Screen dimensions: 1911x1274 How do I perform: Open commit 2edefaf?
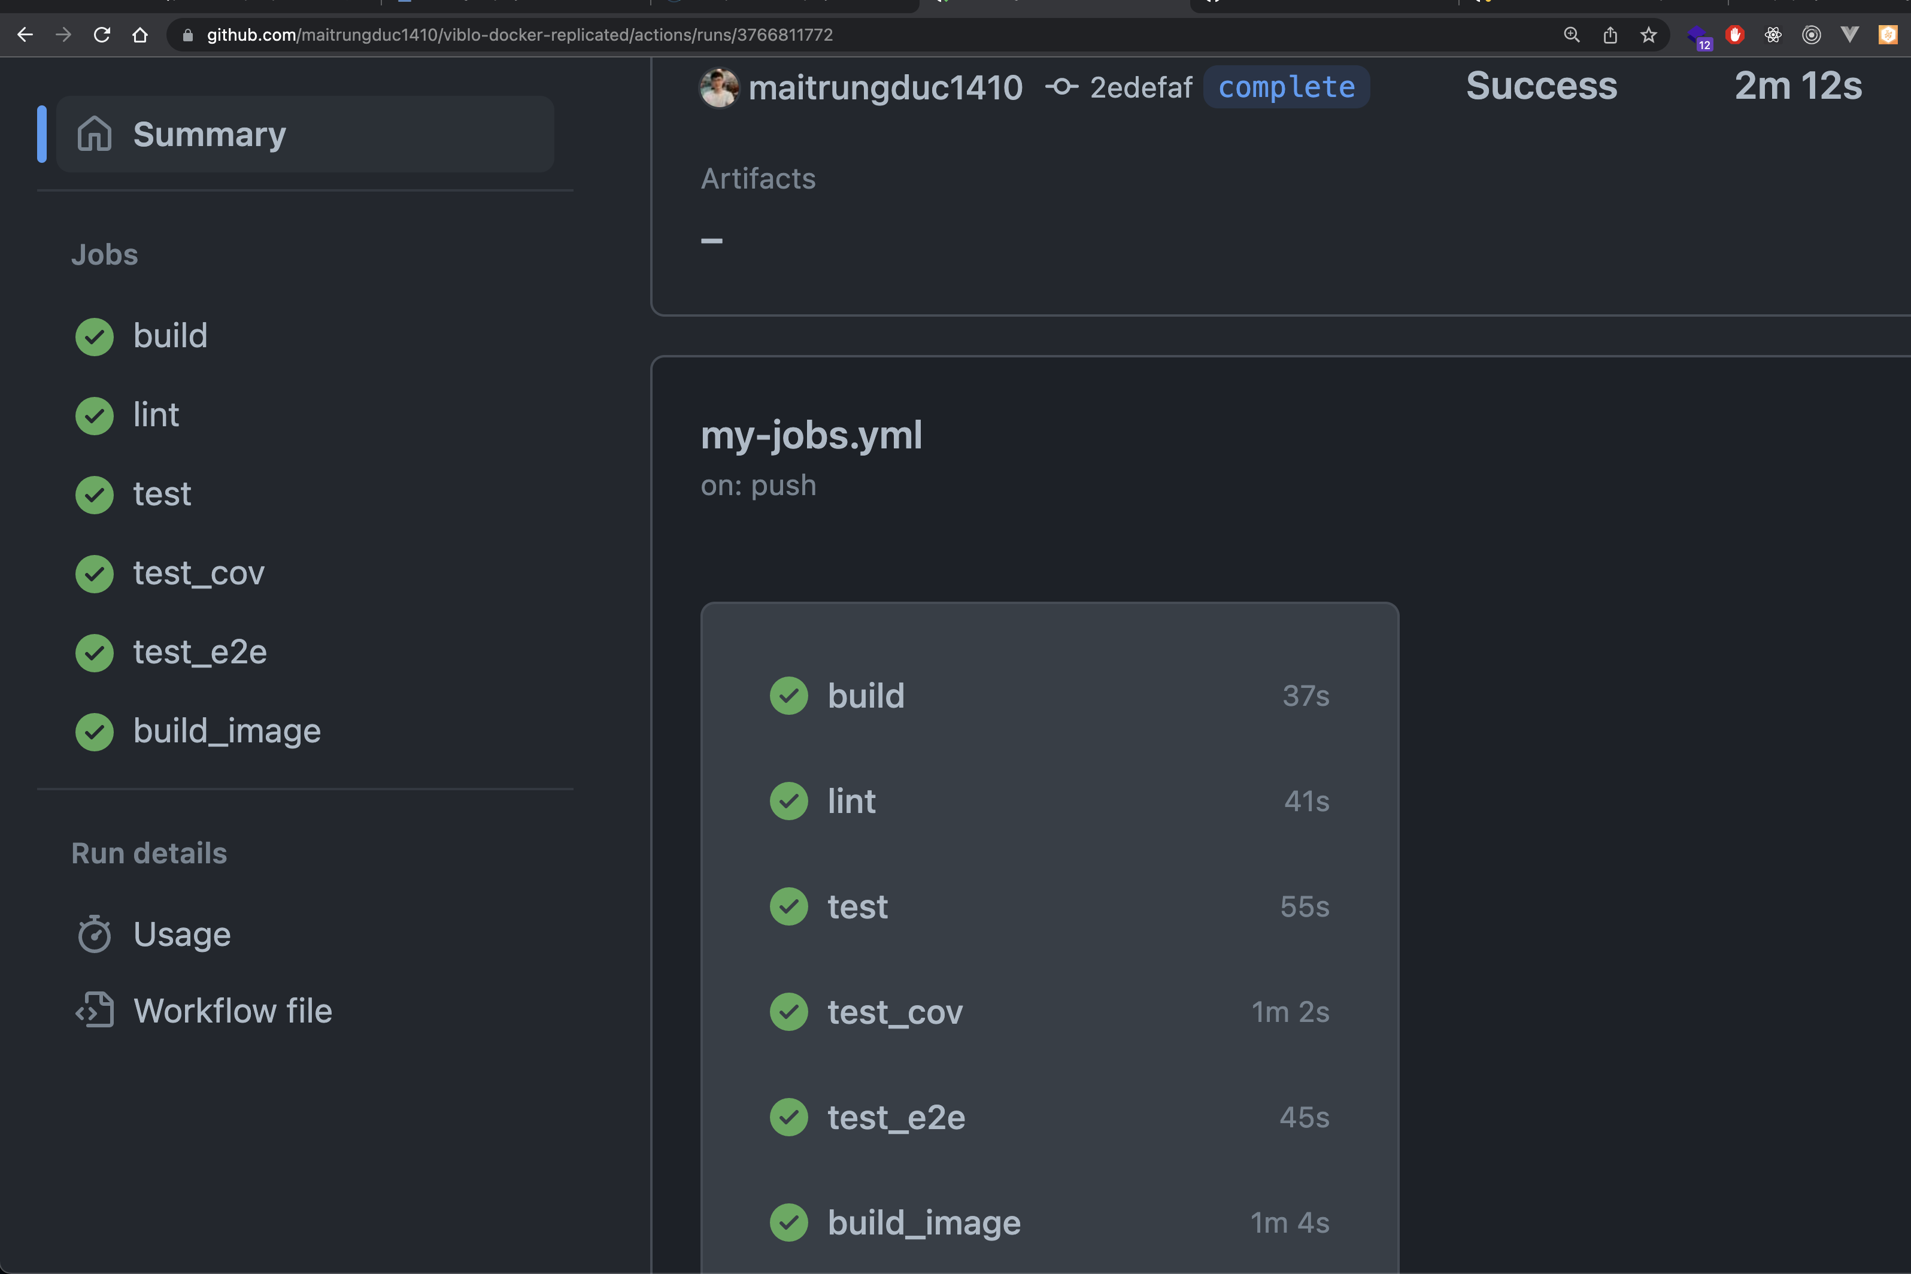pyautogui.click(x=1140, y=87)
